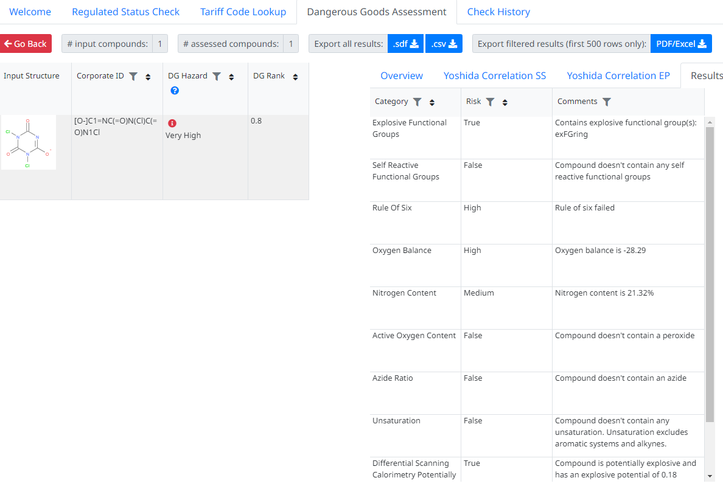Sort by DG Rank column arrows
Screen dimensions: 723x489
(x=295, y=77)
